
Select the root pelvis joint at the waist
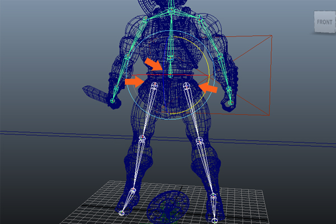pos(170,75)
